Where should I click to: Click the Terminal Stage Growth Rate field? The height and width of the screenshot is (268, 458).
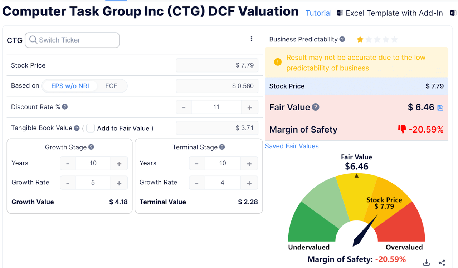point(223,183)
